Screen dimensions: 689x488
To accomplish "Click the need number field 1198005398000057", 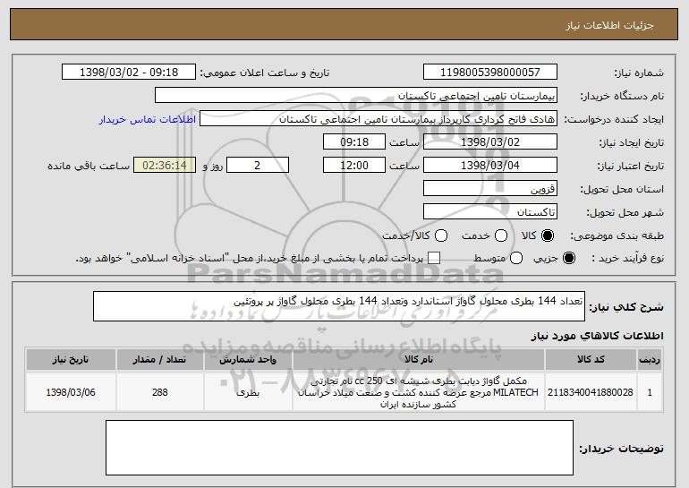I will click(x=490, y=73).
